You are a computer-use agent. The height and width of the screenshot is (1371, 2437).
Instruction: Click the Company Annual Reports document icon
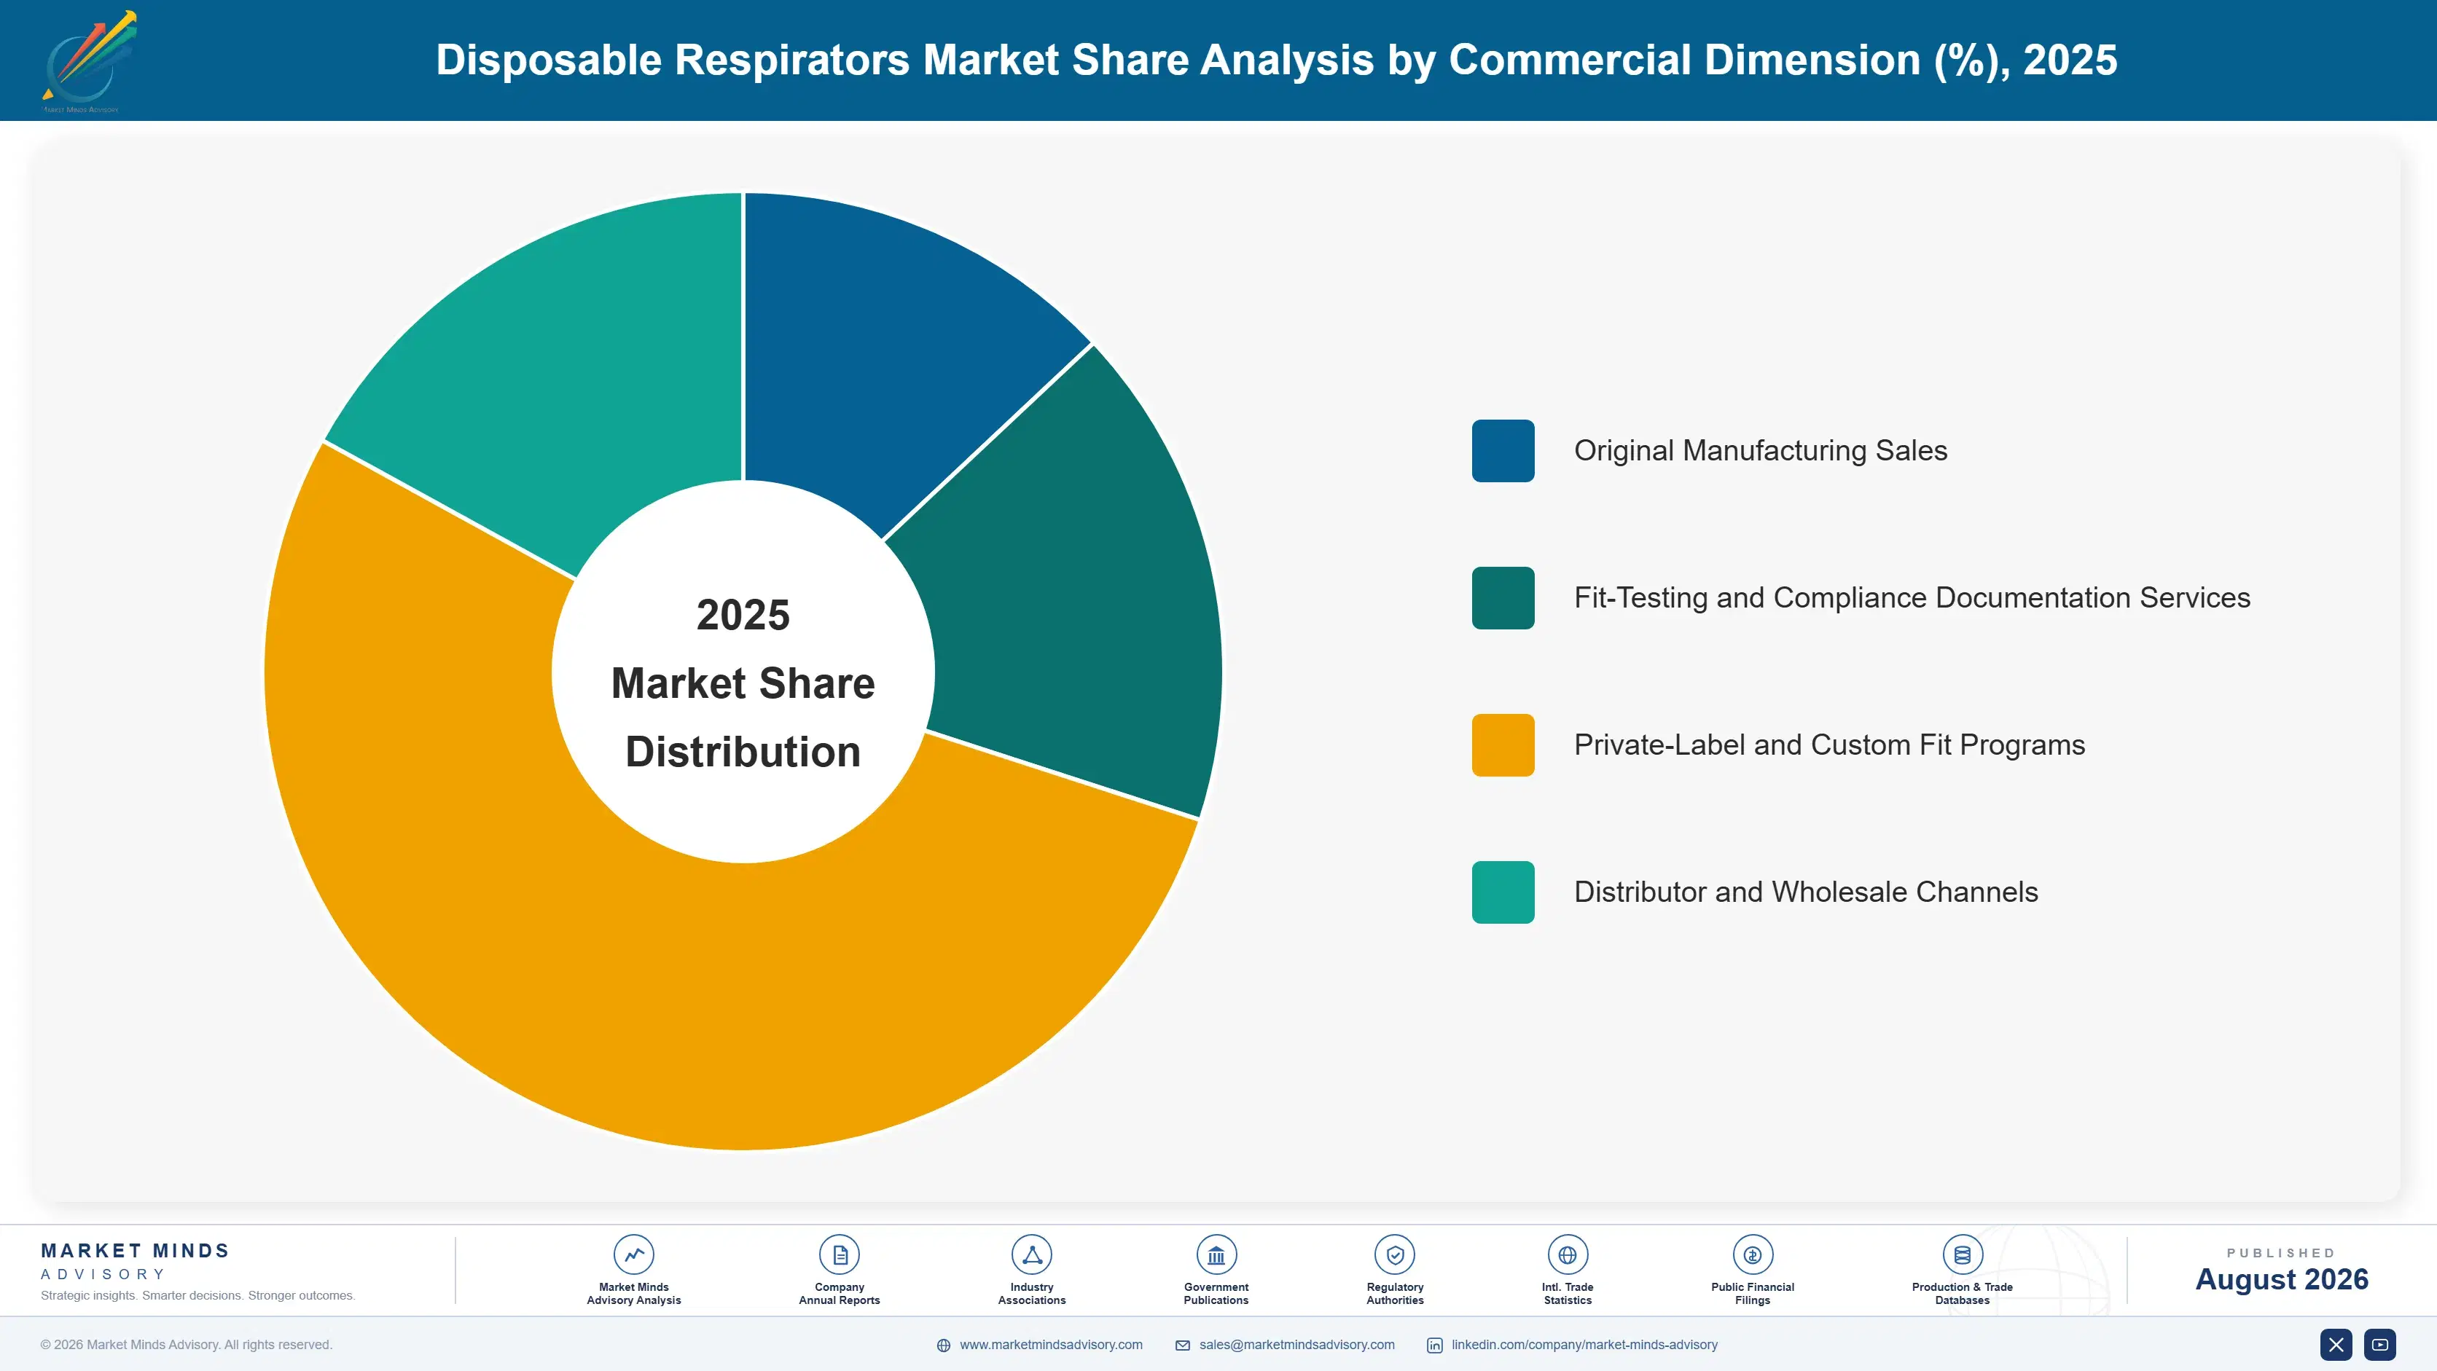(839, 1254)
